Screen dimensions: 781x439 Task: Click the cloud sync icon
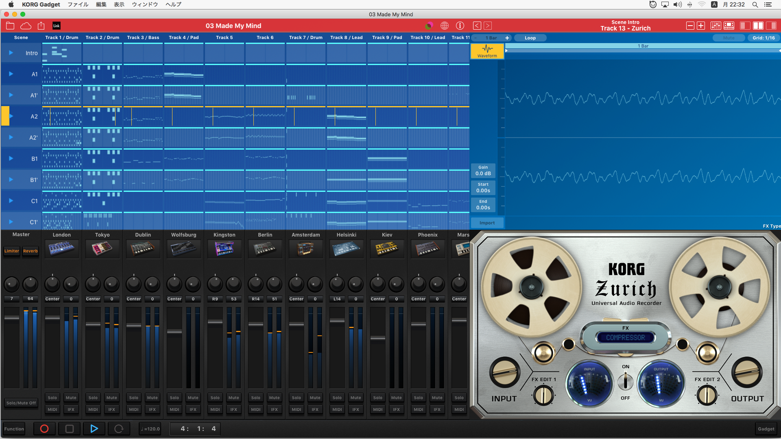[26, 26]
